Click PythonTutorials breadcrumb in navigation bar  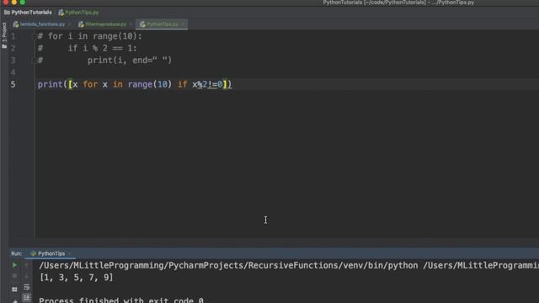click(31, 13)
